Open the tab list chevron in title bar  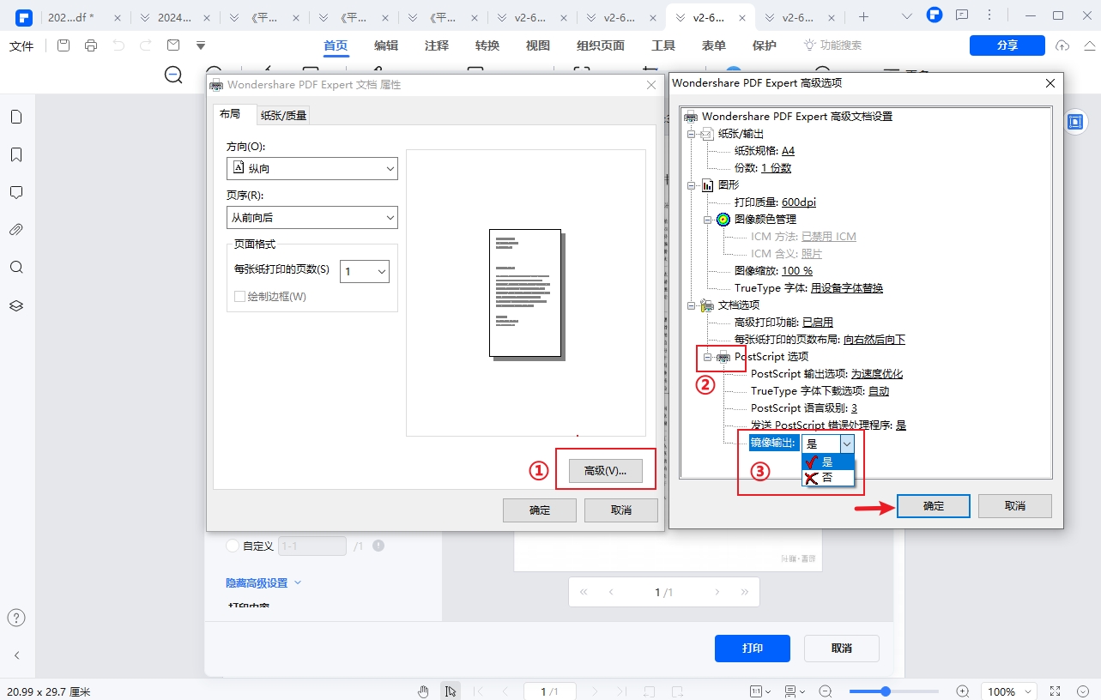pos(907,16)
